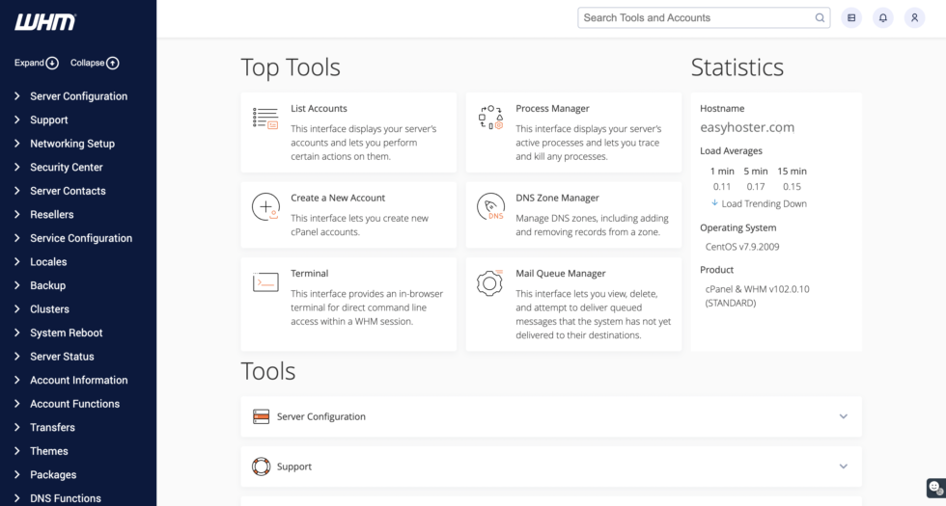This screenshot has height=506, width=946.
Task: Open the Process Manager icon
Action: (x=490, y=119)
